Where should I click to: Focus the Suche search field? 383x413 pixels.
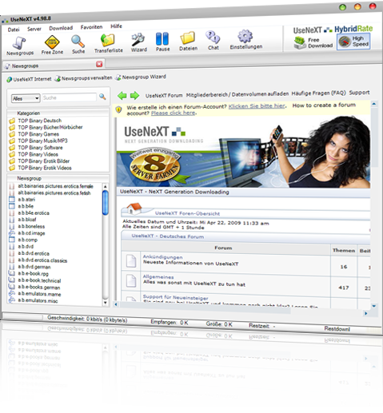[x=69, y=97]
